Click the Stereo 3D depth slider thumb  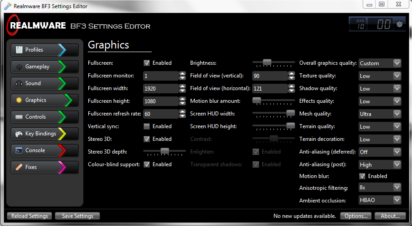tap(165, 150)
